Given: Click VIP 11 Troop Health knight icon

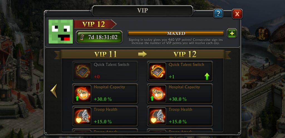Looking at the screenshot, I should pyautogui.click(x=82, y=116).
